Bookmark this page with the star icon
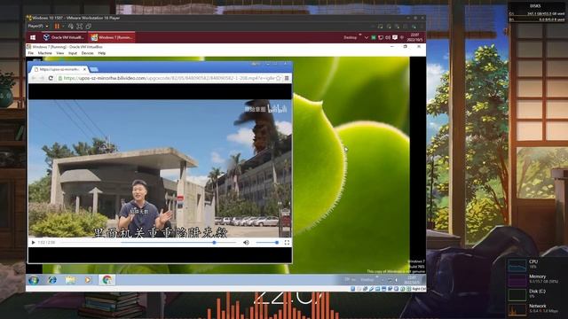The height and width of the screenshot is (319, 568). point(278,78)
